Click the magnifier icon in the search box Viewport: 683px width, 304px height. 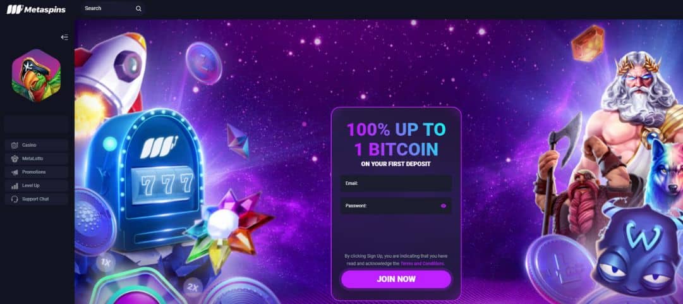click(138, 8)
